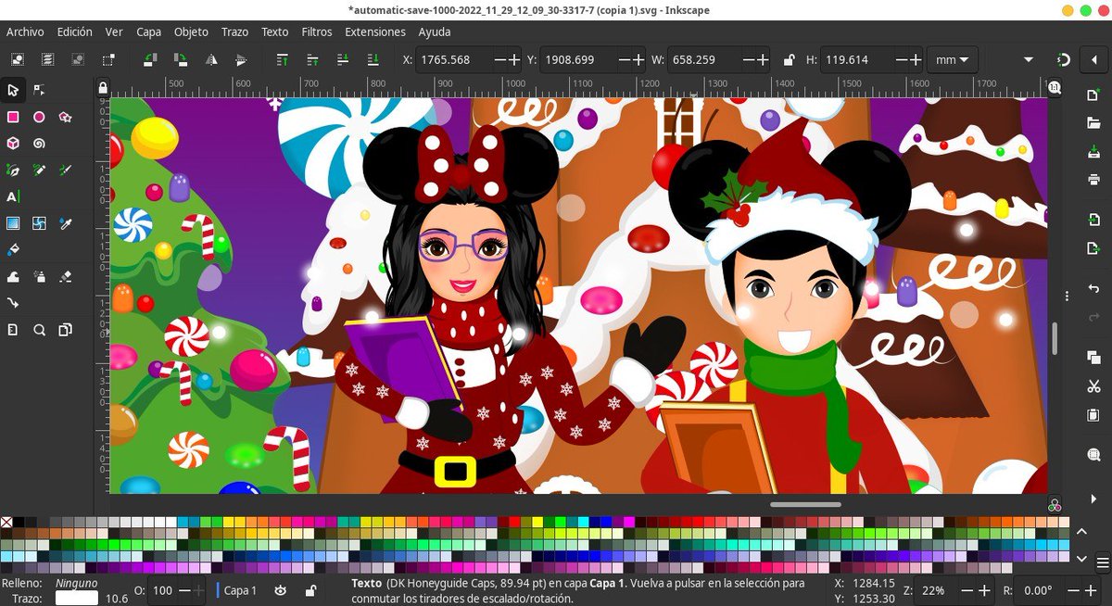Click the Undo arrow button

(x=1094, y=290)
